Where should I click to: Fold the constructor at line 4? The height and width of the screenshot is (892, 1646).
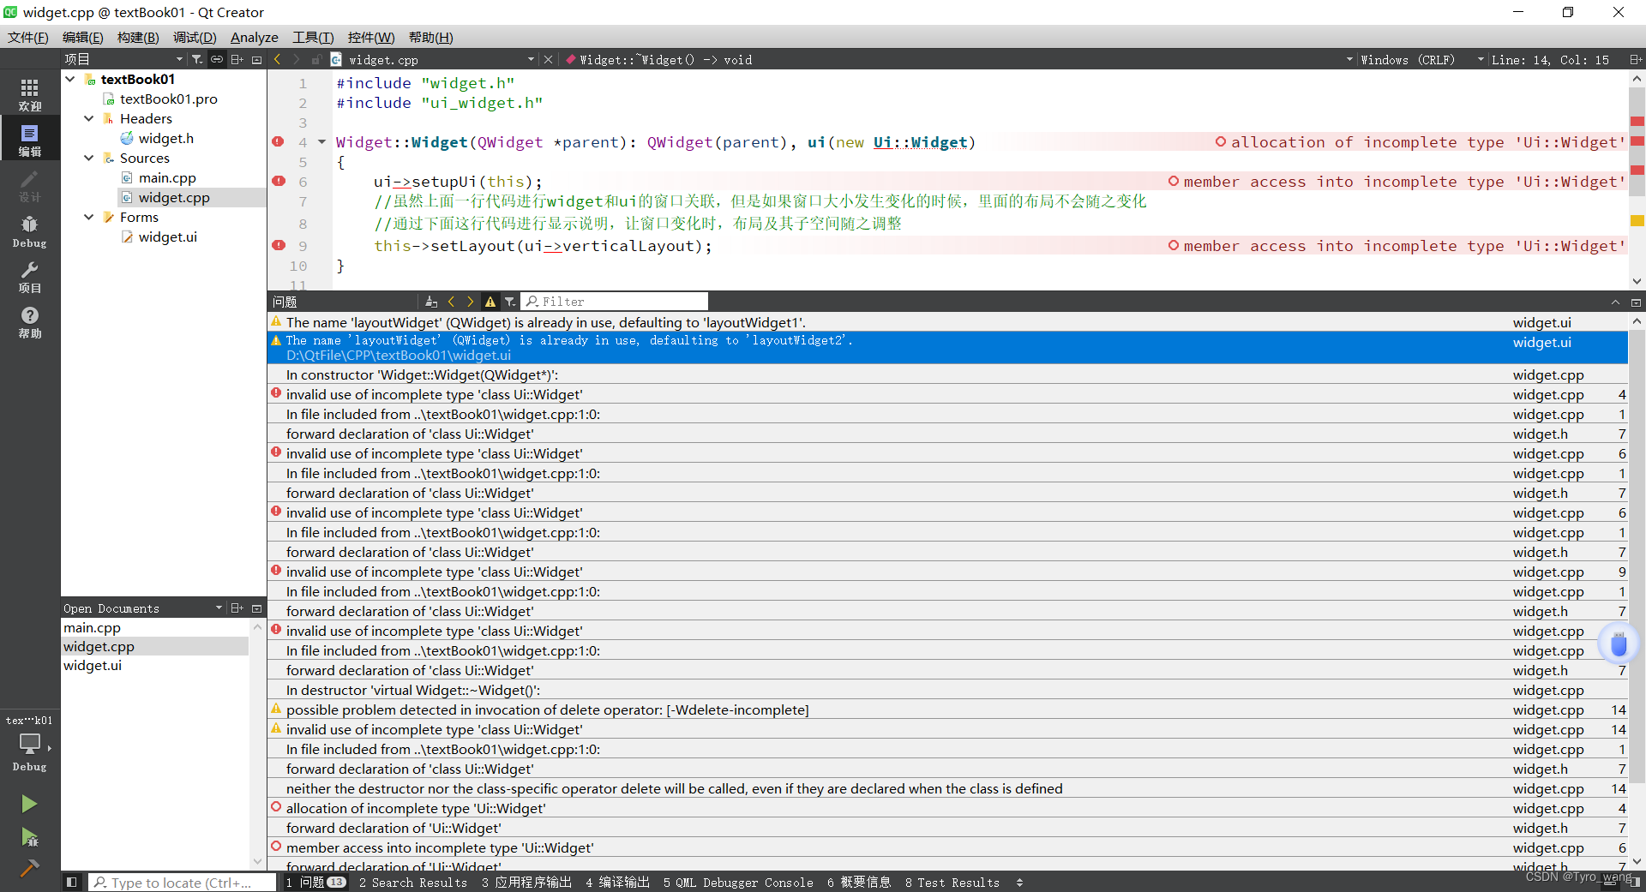tap(322, 142)
